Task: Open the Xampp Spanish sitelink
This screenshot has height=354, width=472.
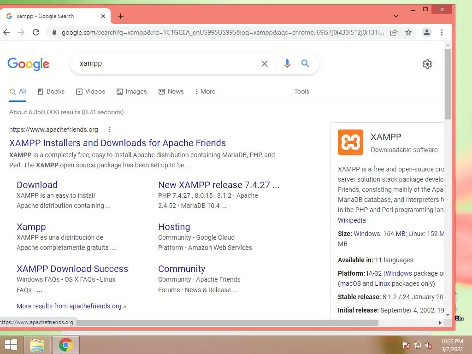Action: pos(31,227)
